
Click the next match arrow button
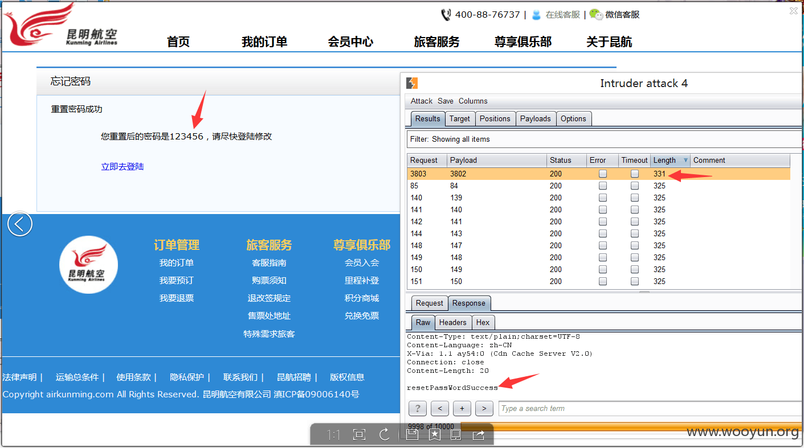coord(484,408)
